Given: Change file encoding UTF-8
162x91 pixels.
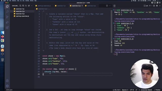Looking at the screenshot, I should (x=132, y=90).
